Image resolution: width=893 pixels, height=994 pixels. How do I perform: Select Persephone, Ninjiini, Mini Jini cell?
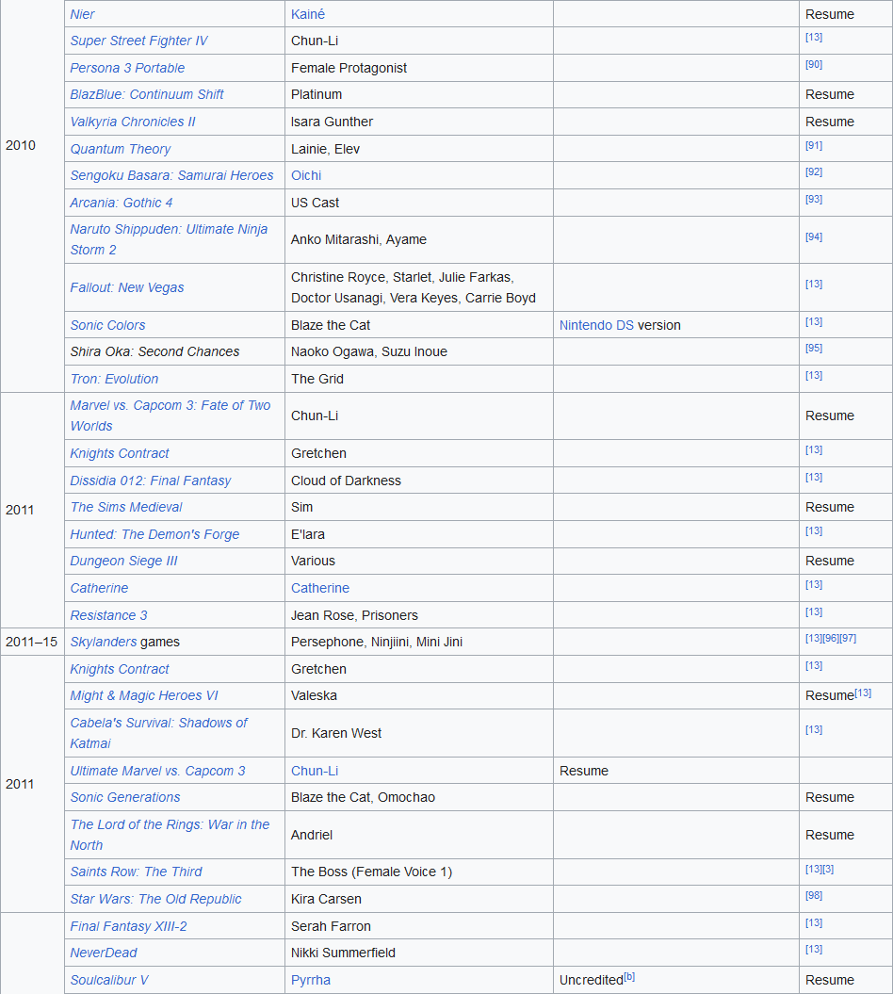tap(419, 643)
